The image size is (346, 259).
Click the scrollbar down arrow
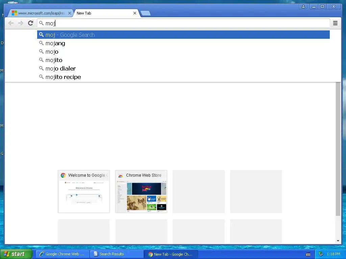coord(338,241)
